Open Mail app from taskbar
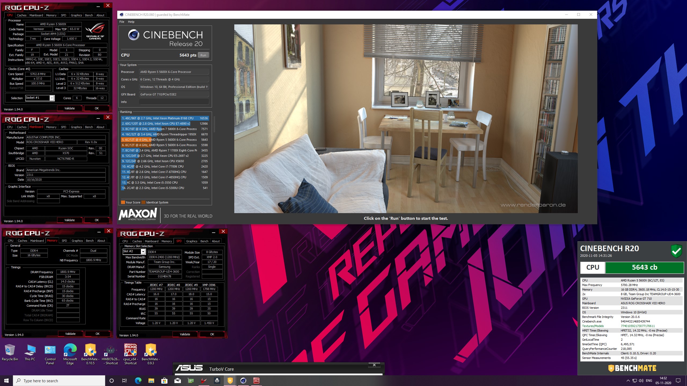This screenshot has height=386, width=687. (177, 381)
